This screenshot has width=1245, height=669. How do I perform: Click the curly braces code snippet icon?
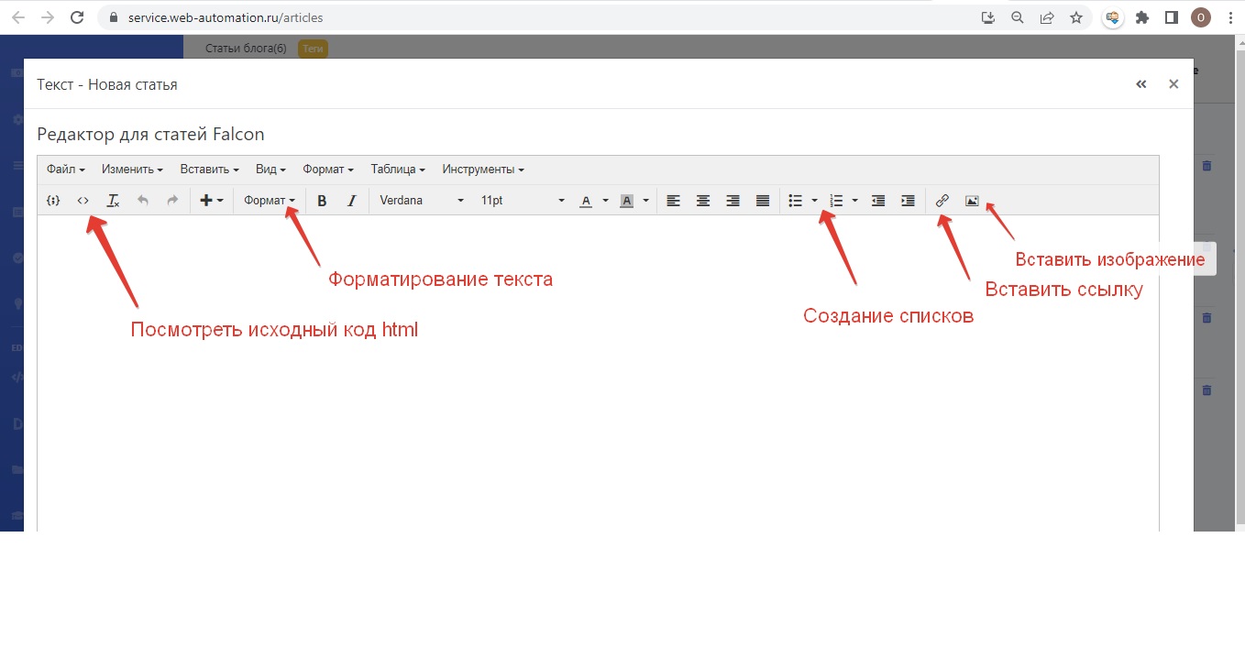pyautogui.click(x=53, y=201)
